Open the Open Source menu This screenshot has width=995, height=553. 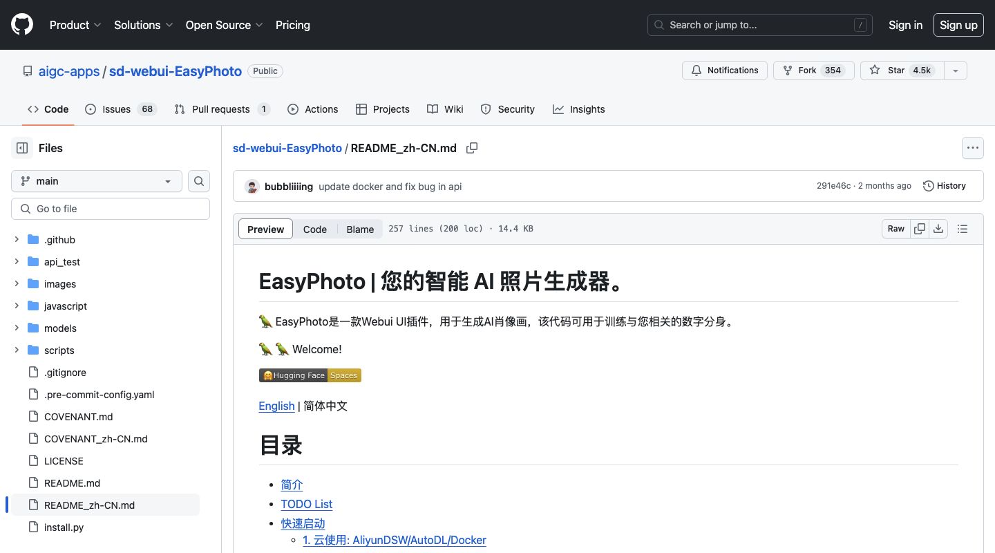[225, 25]
